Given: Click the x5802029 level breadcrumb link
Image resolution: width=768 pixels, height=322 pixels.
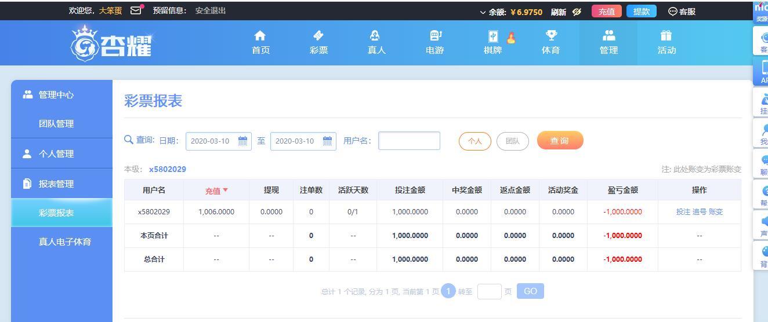Looking at the screenshot, I should tap(168, 169).
